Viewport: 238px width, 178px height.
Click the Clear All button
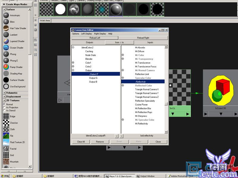tap(81, 142)
